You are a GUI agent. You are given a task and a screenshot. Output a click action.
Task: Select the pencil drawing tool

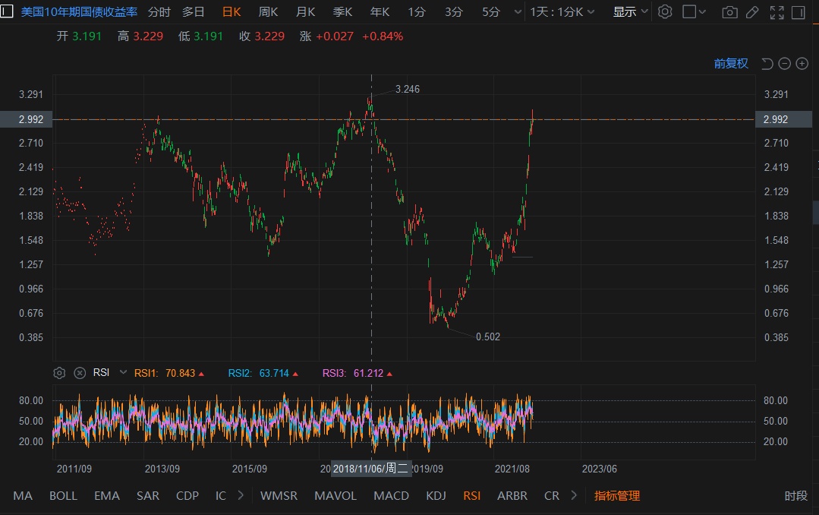[x=751, y=12]
